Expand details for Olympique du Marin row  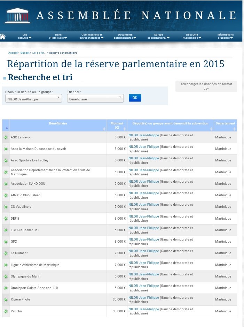tap(6, 276)
